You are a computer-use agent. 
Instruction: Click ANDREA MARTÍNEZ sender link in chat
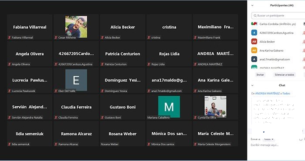coord(268,94)
